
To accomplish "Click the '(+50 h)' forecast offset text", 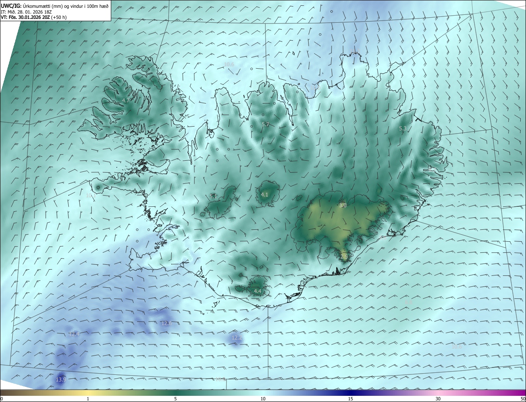I will [x=60, y=17].
